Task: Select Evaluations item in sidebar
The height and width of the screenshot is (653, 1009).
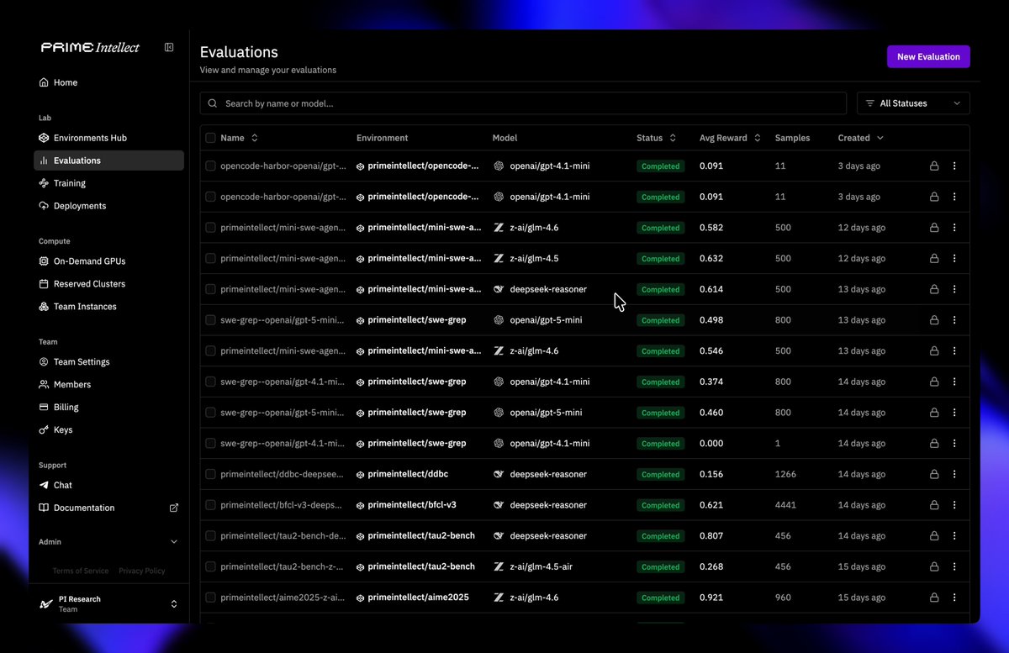Action: pyautogui.click(x=108, y=161)
